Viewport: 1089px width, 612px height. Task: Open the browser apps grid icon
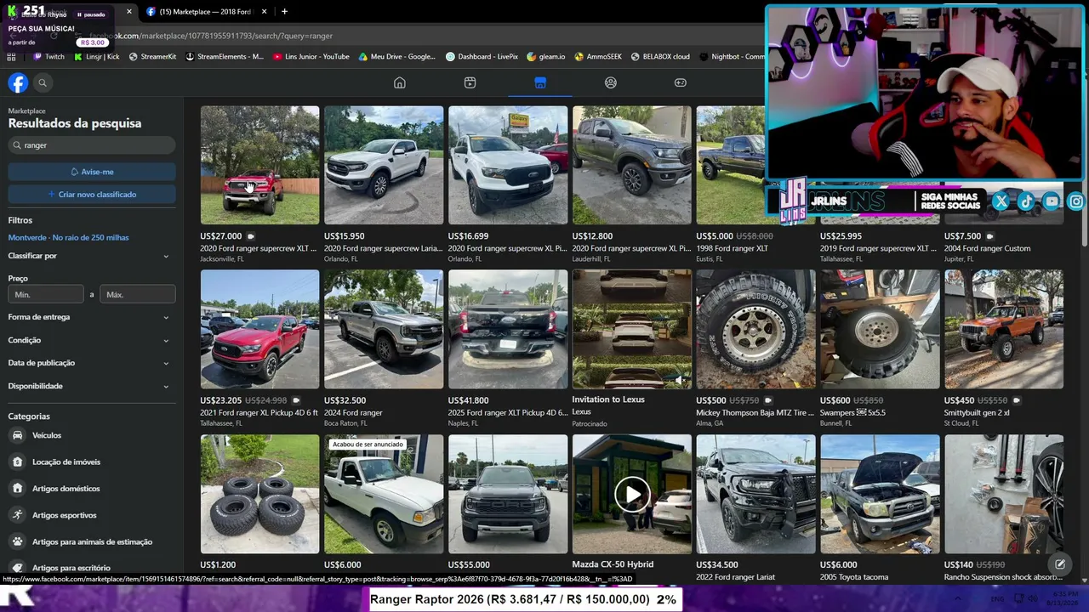[x=11, y=57]
